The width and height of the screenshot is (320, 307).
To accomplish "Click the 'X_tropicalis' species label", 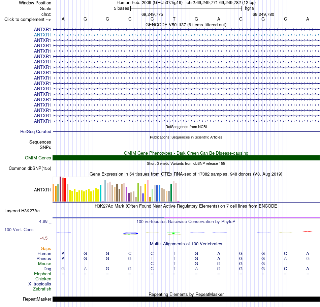I will click(40, 284).
